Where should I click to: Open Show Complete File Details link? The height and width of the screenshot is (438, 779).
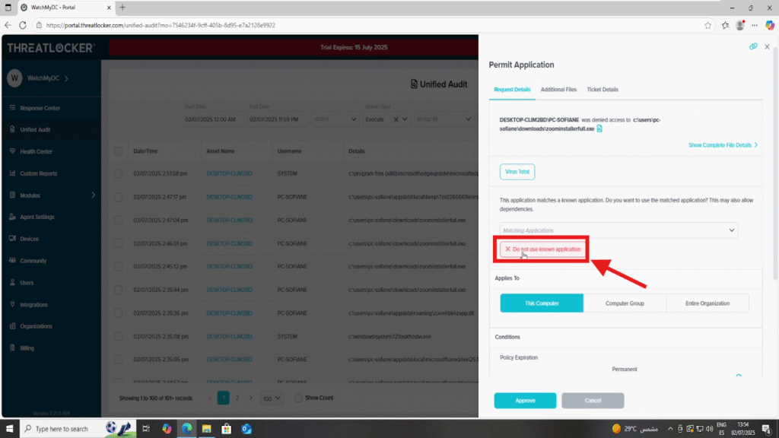tap(723, 145)
